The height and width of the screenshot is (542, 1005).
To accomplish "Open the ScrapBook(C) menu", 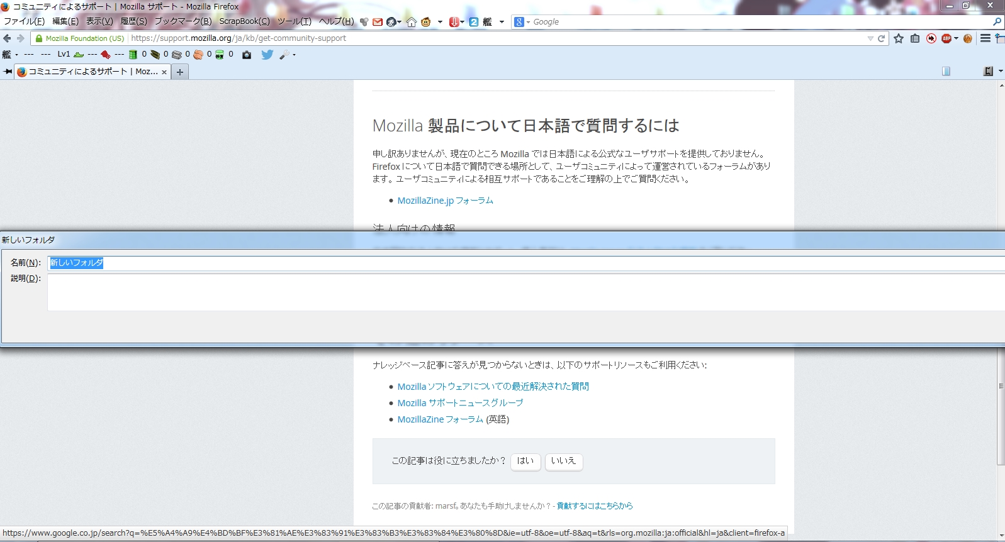I will pos(244,21).
